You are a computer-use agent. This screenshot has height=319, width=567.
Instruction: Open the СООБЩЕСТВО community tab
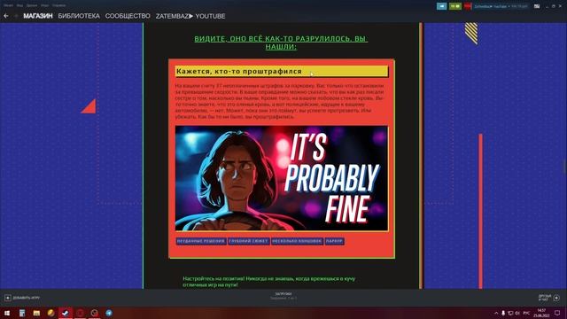point(128,16)
